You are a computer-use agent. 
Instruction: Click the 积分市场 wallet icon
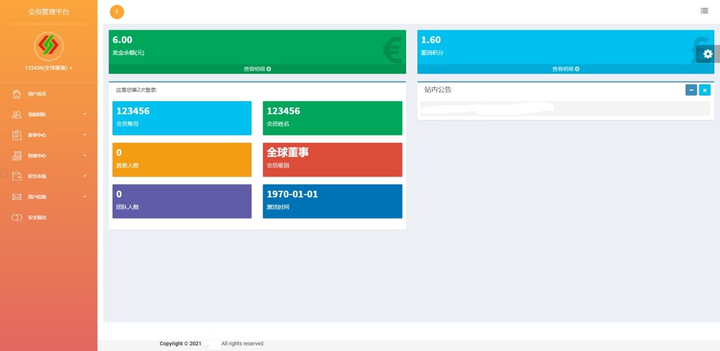point(17,176)
